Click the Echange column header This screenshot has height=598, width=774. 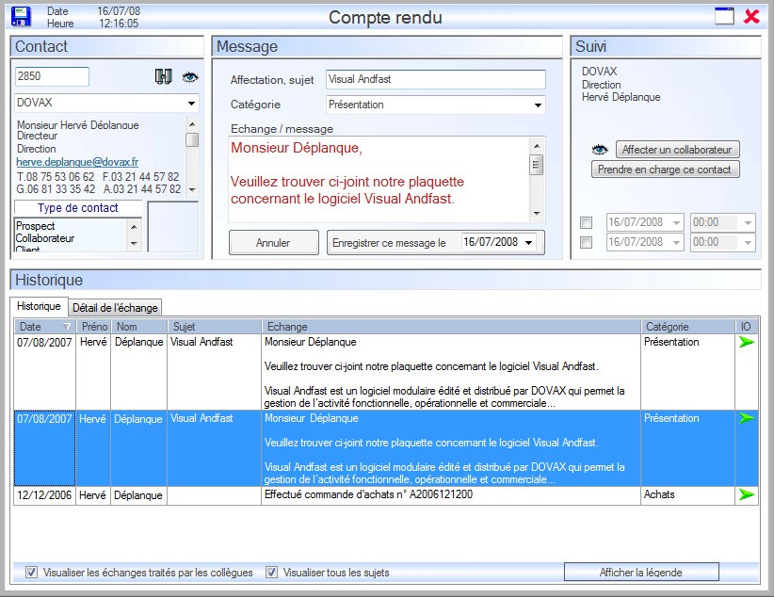[x=451, y=327]
